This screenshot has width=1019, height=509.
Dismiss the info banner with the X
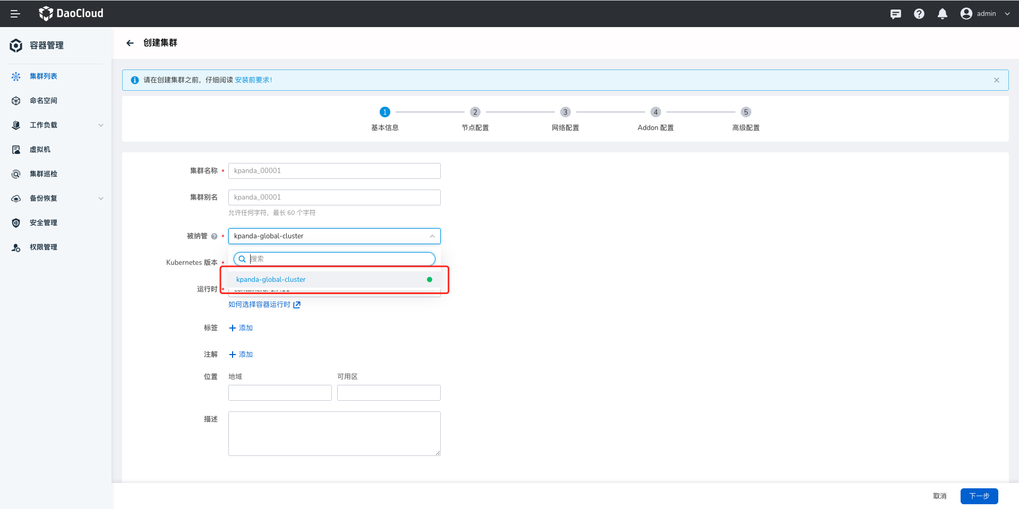[x=996, y=80]
